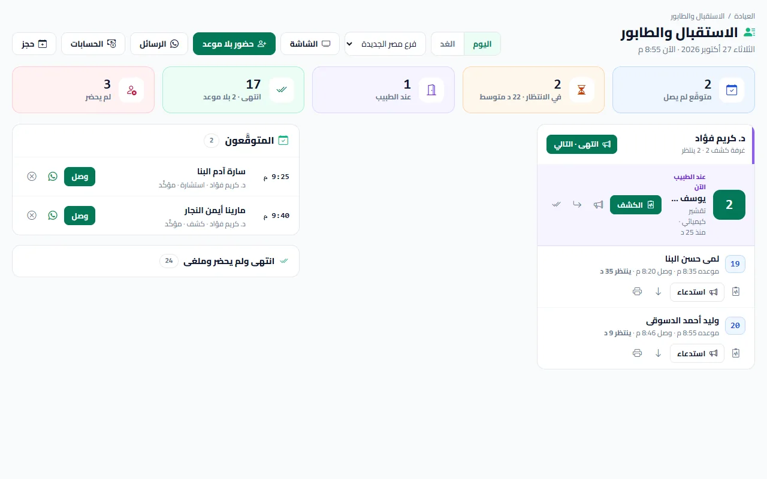This screenshot has height=479, width=767.
Task: Send WhatsApp message to مارينا أيمن النجار
Action: (53, 216)
